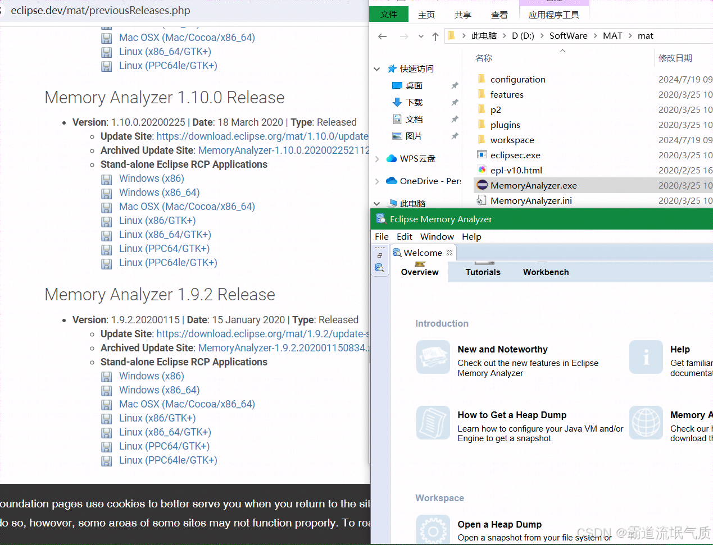
Task: Open the File menu in Memory Analyzer
Action: [382, 236]
